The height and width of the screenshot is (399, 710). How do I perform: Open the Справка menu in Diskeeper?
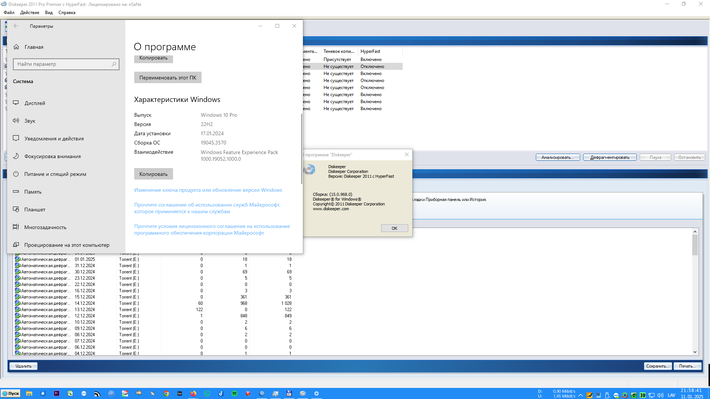point(67,13)
